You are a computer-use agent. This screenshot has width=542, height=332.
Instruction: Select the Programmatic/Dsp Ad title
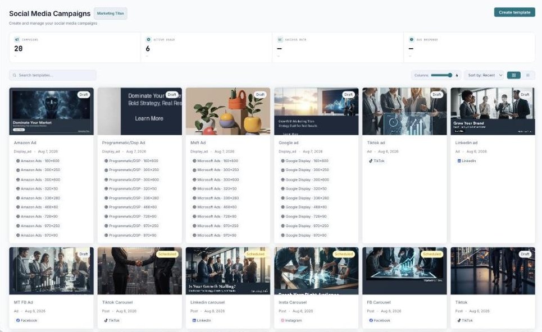tap(124, 142)
